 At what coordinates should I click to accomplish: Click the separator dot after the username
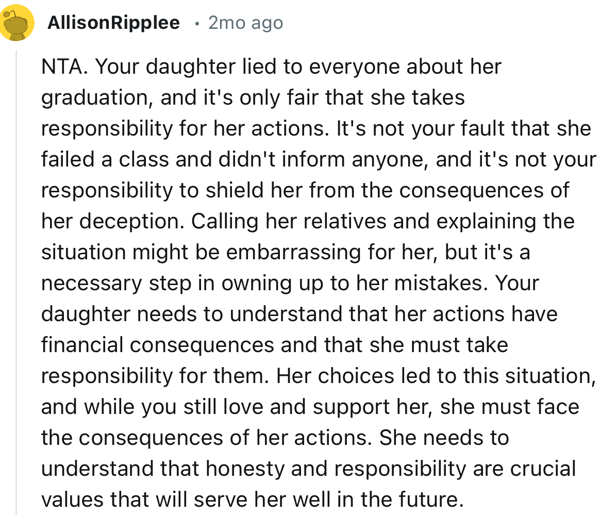[x=197, y=23]
